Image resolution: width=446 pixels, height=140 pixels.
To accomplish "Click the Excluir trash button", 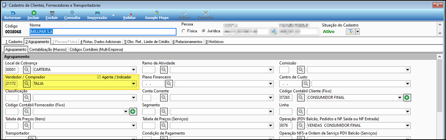I will 52,15.
